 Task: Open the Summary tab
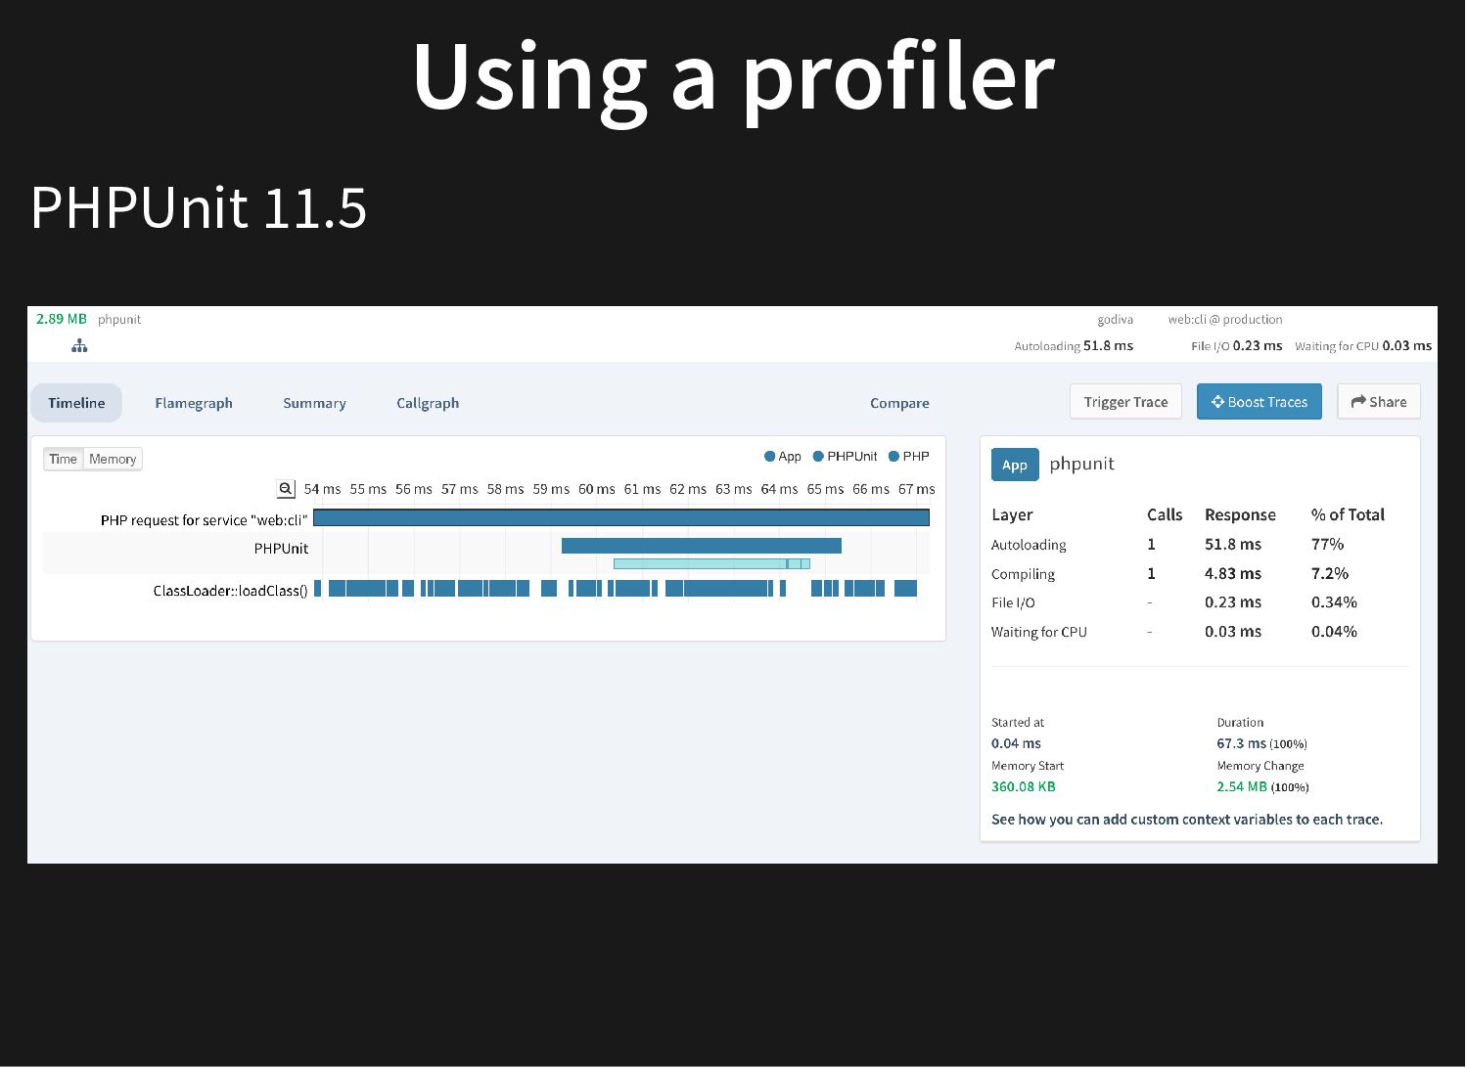(x=314, y=403)
